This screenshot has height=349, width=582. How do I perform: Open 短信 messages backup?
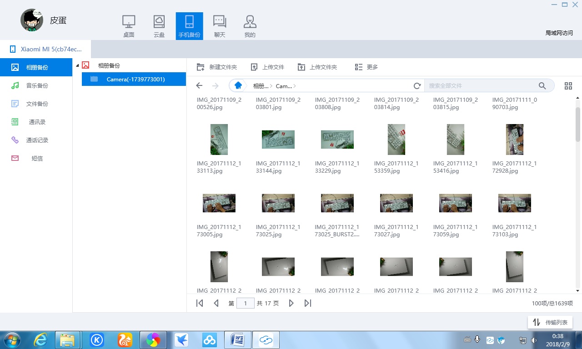click(x=36, y=158)
